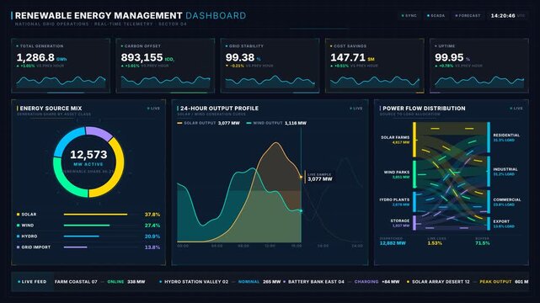The width and height of the screenshot is (540, 303).
Task: Click the -0.21% Grid Stability change indicator
Action: [234, 66]
